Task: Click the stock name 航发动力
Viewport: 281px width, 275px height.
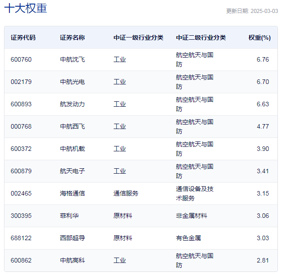Action: pyautogui.click(x=72, y=104)
